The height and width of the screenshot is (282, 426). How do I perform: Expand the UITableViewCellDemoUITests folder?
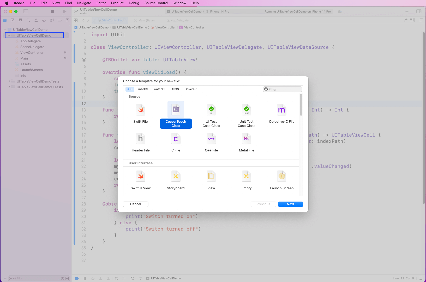tap(9, 87)
